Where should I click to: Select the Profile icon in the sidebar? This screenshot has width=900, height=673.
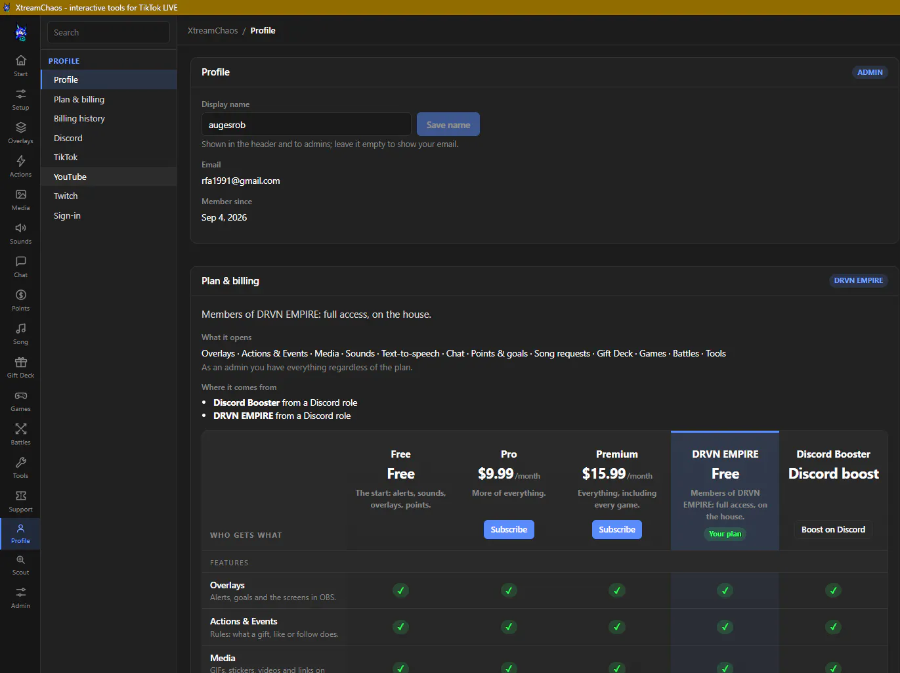(20, 534)
